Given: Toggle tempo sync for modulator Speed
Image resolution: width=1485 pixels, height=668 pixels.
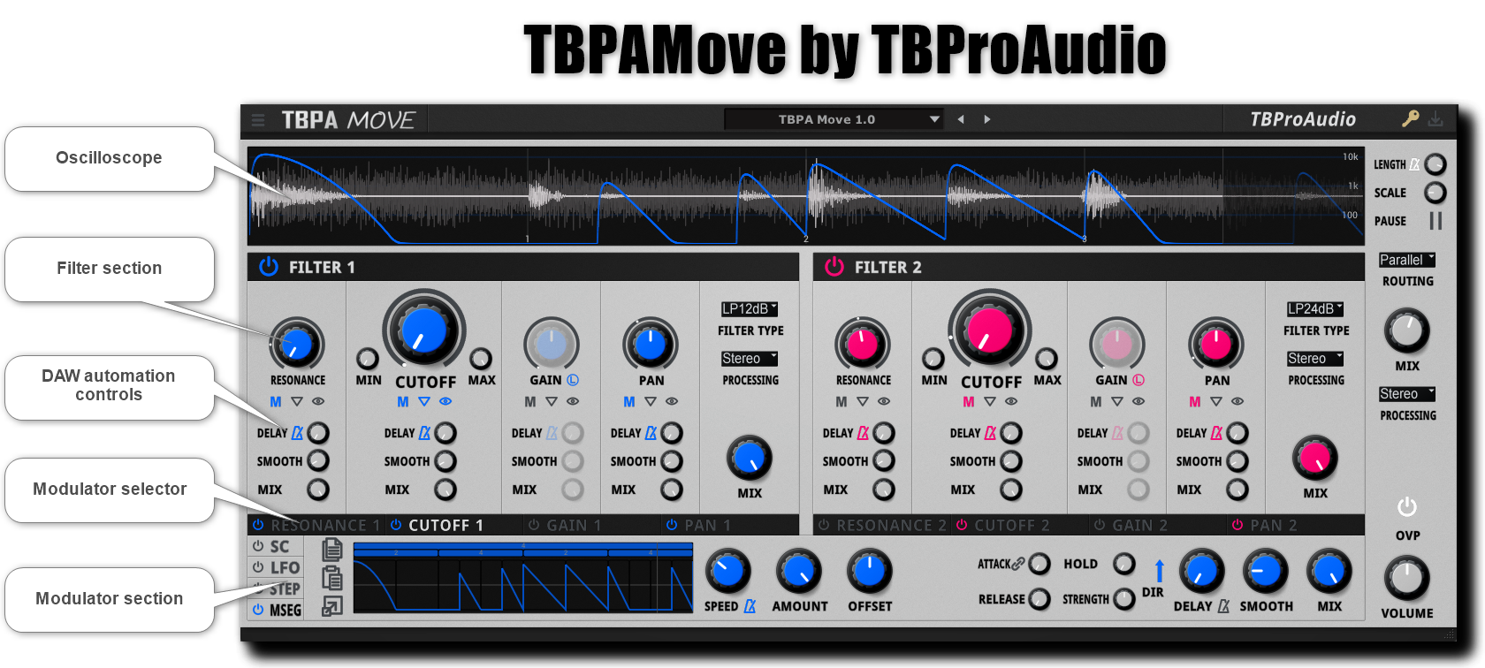Looking at the screenshot, I should [x=750, y=606].
